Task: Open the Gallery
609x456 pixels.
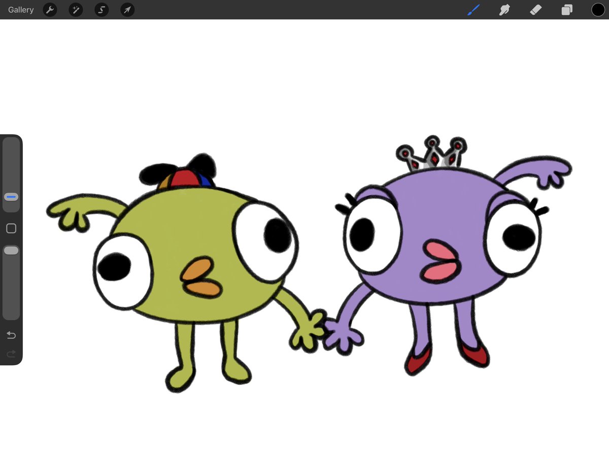Action: pos(21,10)
